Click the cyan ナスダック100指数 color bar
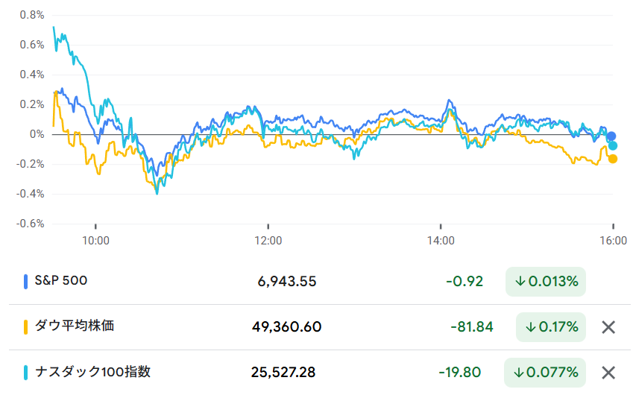 26,372
